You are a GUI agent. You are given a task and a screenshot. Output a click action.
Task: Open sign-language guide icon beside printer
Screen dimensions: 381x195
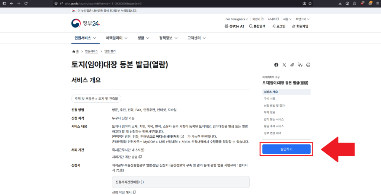point(300,65)
